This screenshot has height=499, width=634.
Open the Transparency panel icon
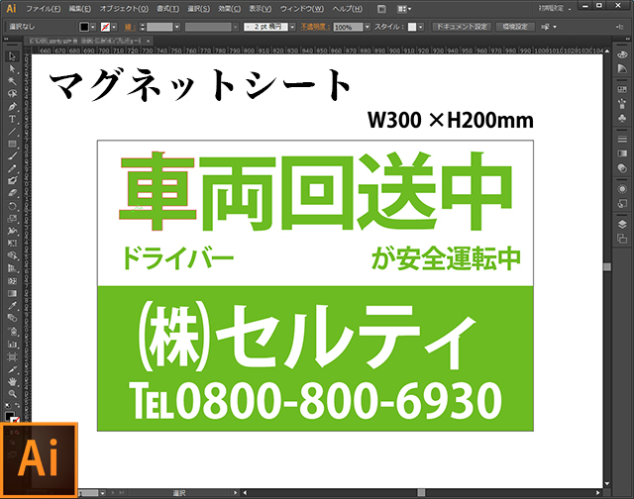tap(622, 168)
